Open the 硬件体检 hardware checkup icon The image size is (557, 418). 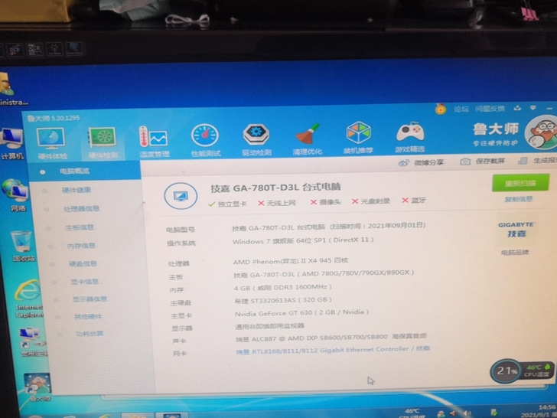pyautogui.click(x=51, y=143)
